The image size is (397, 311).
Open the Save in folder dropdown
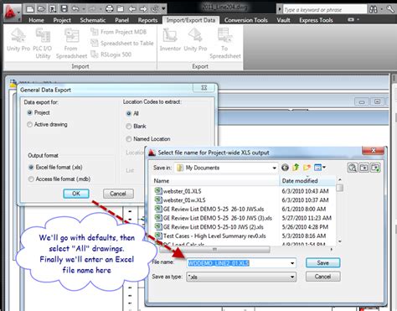pyautogui.click(x=274, y=168)
